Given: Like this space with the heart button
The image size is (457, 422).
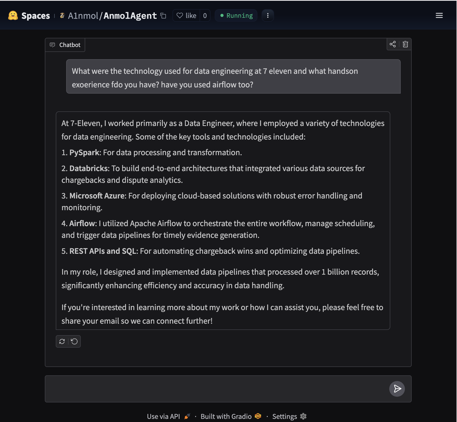Looking at the screenshot, I should pos(187,16).
